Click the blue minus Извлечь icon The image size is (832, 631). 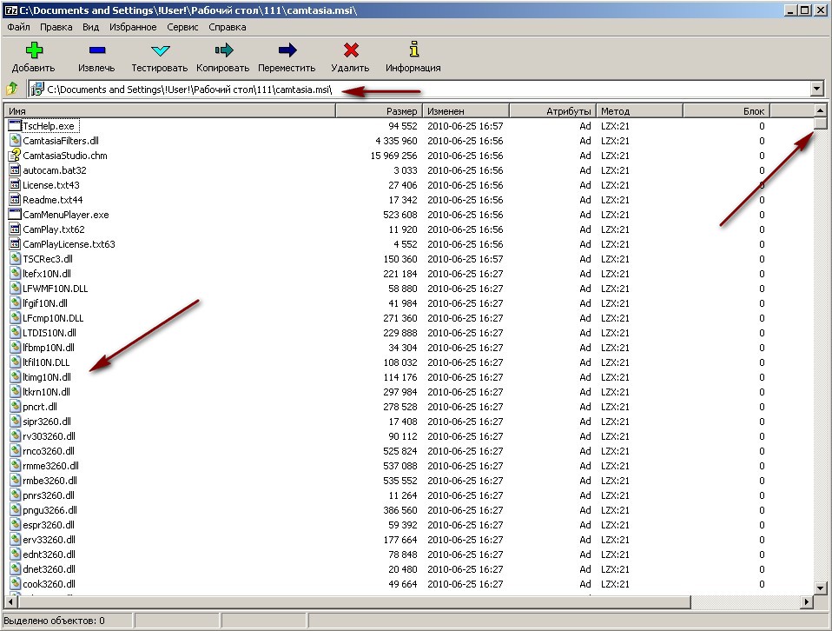tap(97, 50)
